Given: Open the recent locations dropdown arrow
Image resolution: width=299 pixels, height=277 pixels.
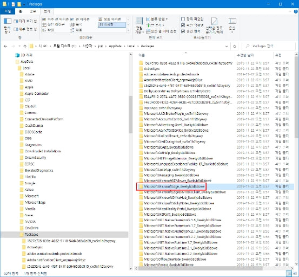Looking at the screenshot, I should [x=19, y=46].
